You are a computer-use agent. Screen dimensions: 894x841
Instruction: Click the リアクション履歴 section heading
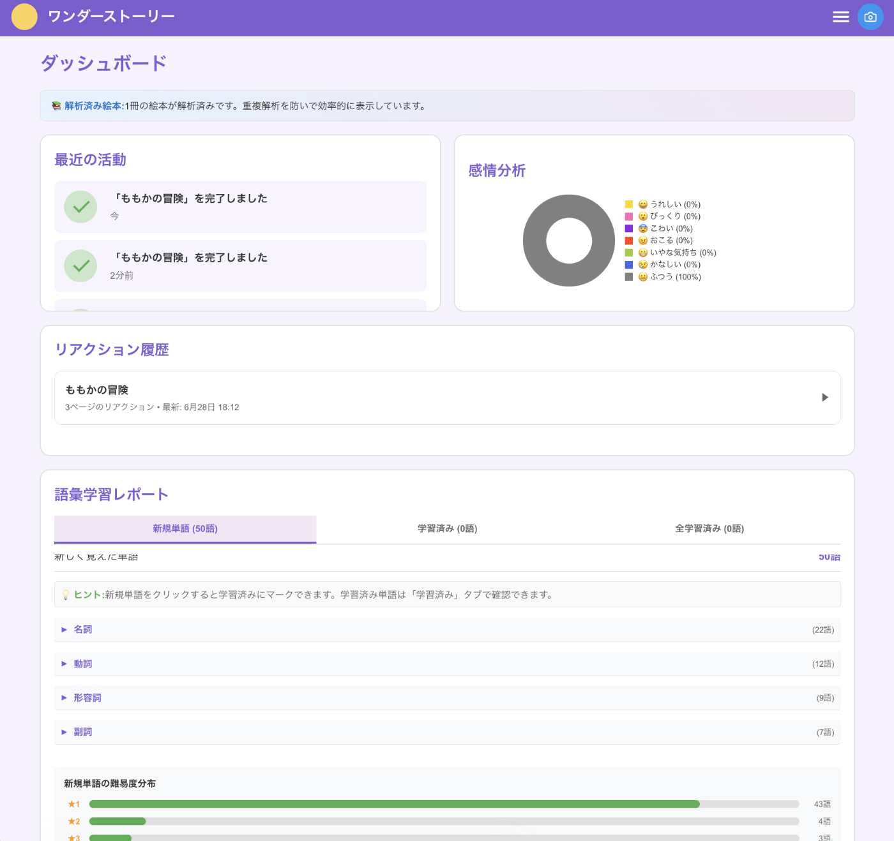coord(112,350)
